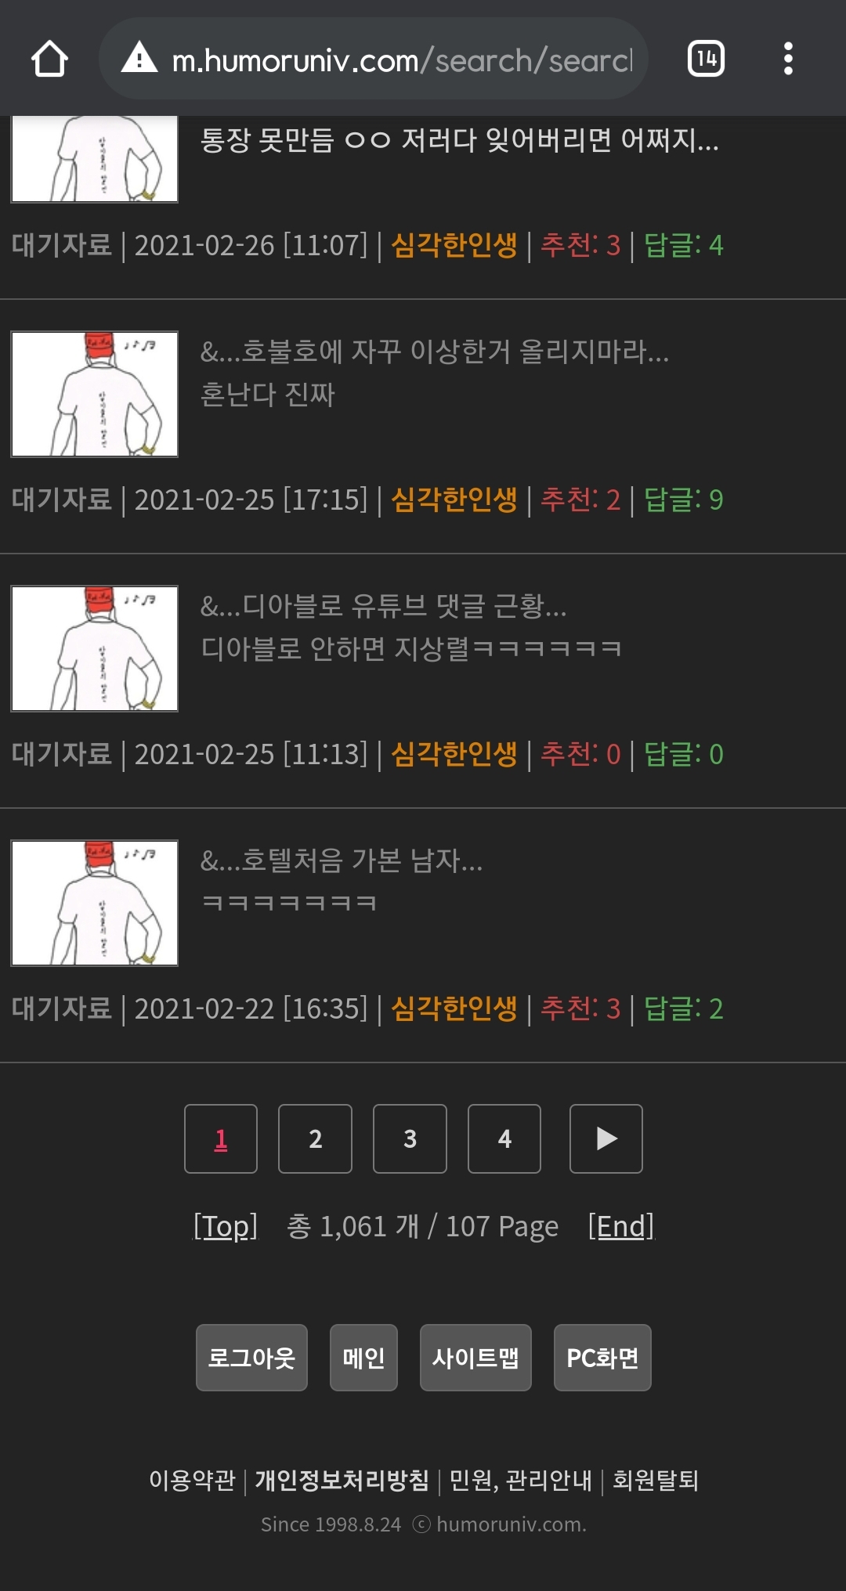This screenshot has height=1591, width=846.
Task: Open the post 디아블로 유튜브 댓글 근황
Action: pos(383,606)
